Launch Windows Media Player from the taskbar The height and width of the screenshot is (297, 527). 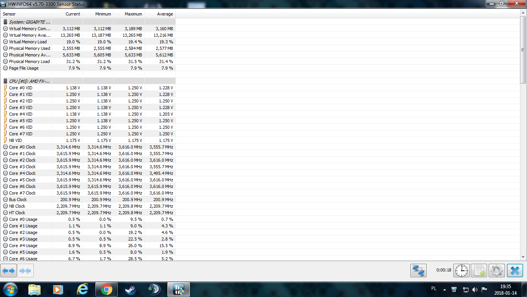click(x=58, y=289)
